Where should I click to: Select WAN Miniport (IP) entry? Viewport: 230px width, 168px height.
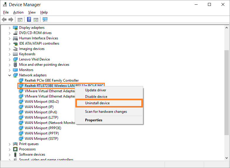click(x=39, y=107)
